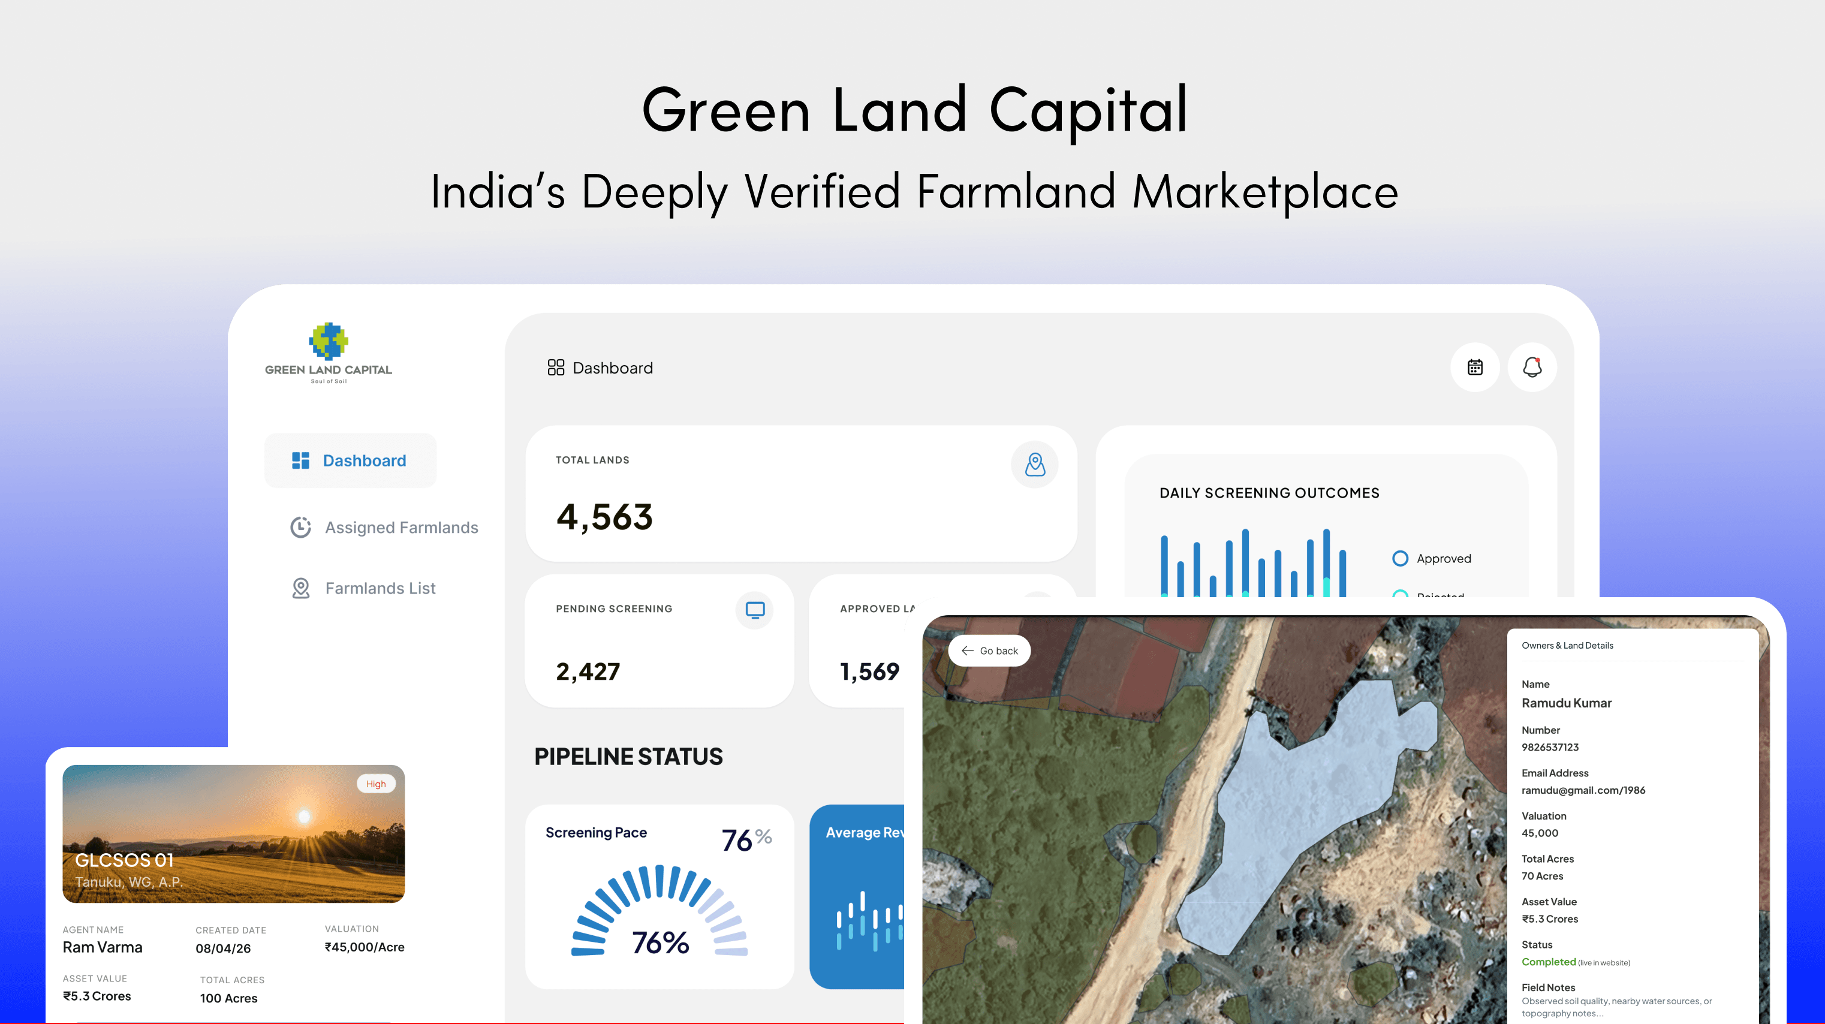Open the calendar icon button
The height and width of the screenshot is (1024, 1825).
pyautogui.click(x=1475, y=367)
